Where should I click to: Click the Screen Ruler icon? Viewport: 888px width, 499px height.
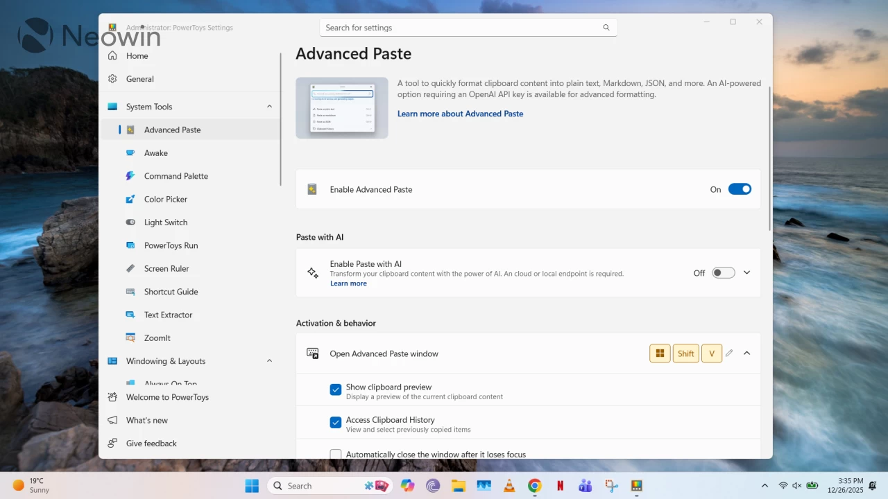pos(130,268)
